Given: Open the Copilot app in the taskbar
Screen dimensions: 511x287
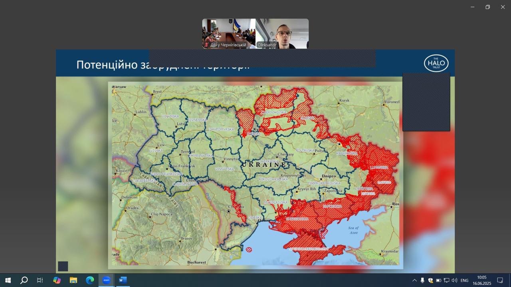Looking at the screenshot, I should tap(57, 280).
